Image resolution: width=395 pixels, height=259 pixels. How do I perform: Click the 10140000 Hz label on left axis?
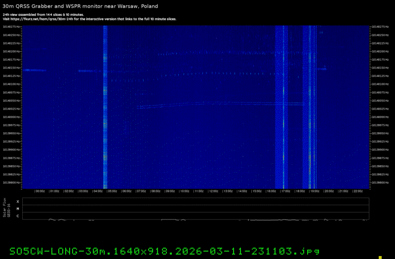click(12, 117)
